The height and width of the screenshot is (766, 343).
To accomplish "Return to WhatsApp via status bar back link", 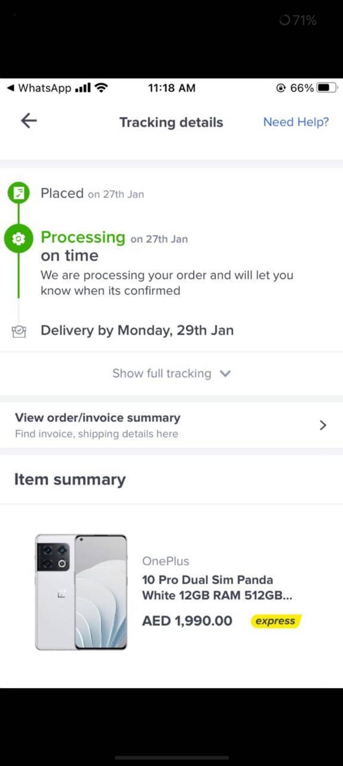I will click(39, 88).
